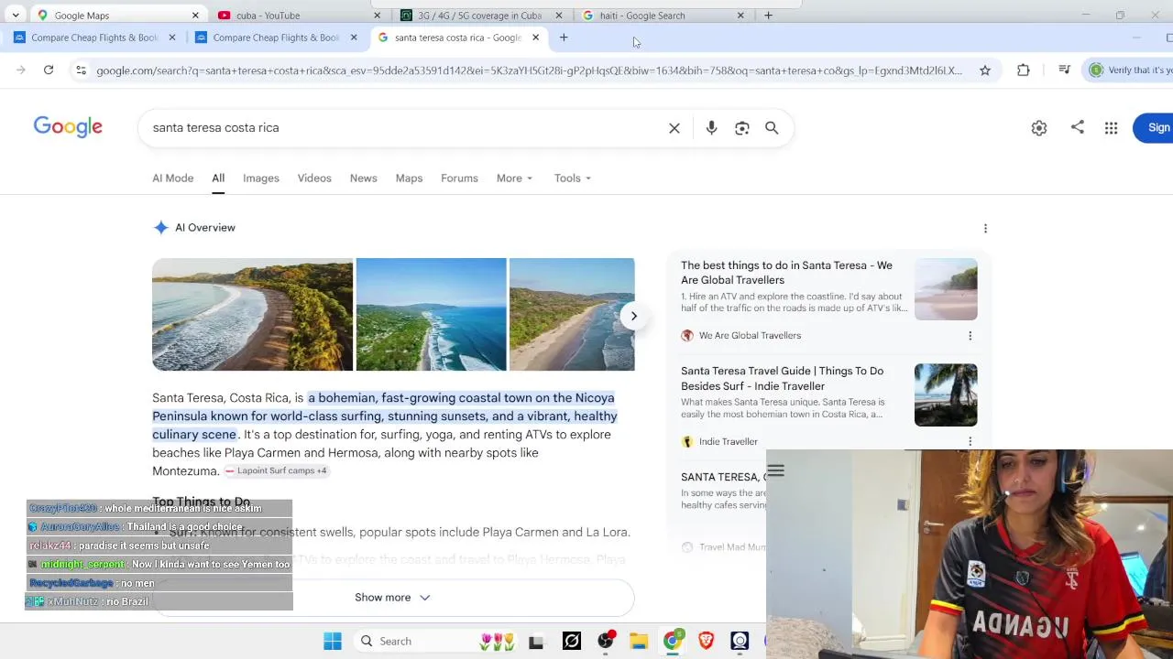The width and height of the screenshot is (1173, 659).
Task: Open Task View on the taskbar
Action: [x=536, y=642]
